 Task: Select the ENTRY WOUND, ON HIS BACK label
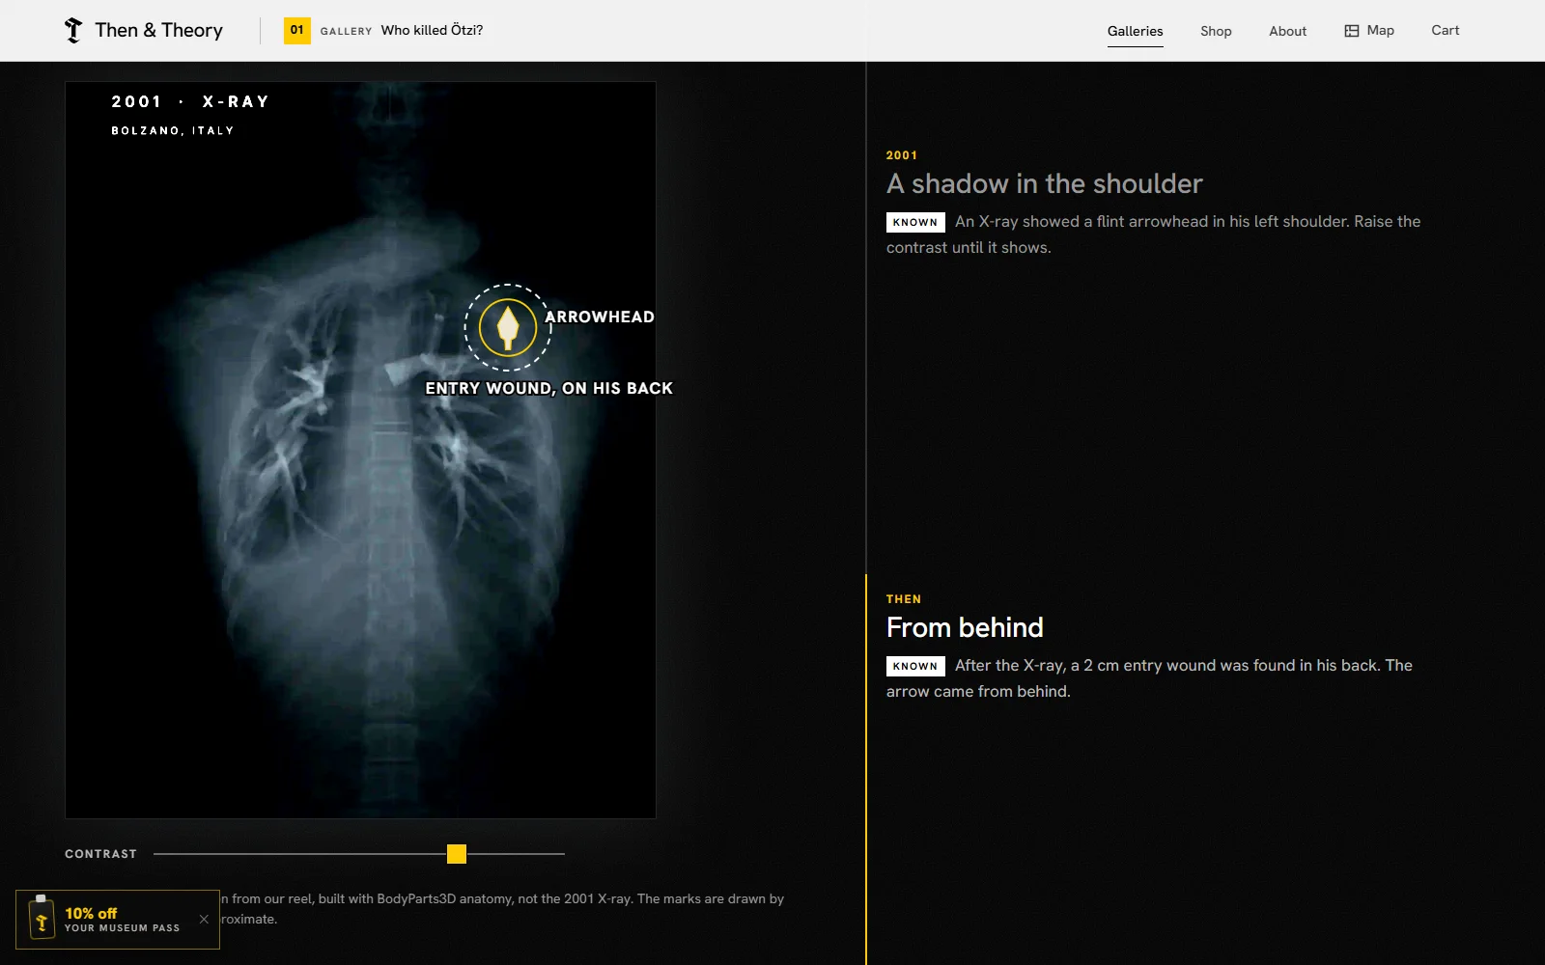(x=548, y=388)
